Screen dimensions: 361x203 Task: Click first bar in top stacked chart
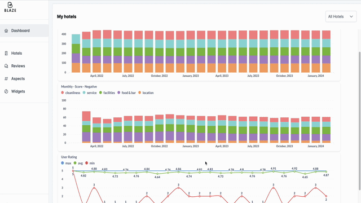[x=76, y=54]
